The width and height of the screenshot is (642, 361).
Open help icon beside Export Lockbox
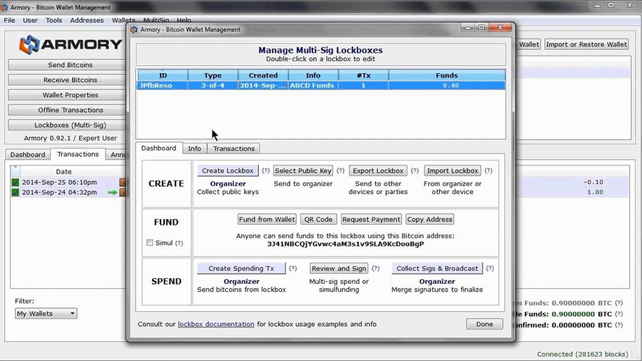coord(414,171)
